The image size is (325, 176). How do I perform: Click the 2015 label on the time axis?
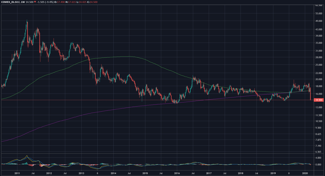pyautogui.click(x=145, y=173)
